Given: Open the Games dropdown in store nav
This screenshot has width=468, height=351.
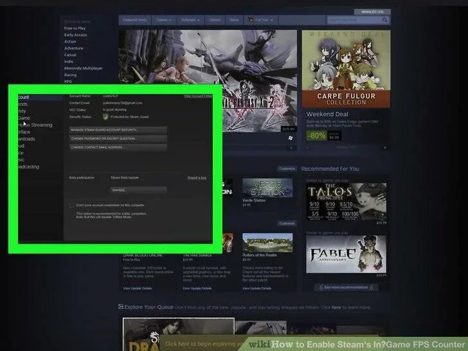Looking at the screenshot, I should 164,20.
